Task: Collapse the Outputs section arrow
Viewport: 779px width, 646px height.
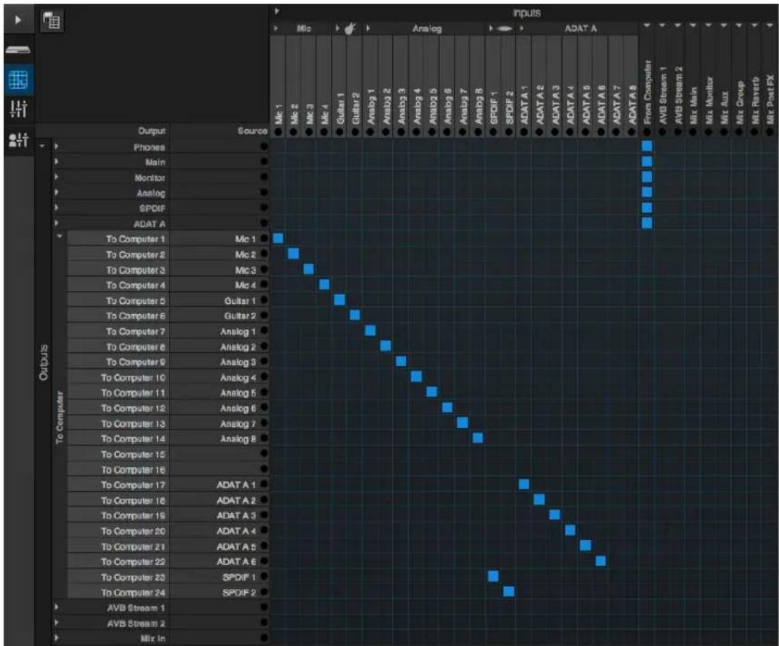Action: point(42,146)
